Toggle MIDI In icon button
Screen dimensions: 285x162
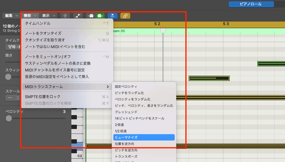coord(91,16)
